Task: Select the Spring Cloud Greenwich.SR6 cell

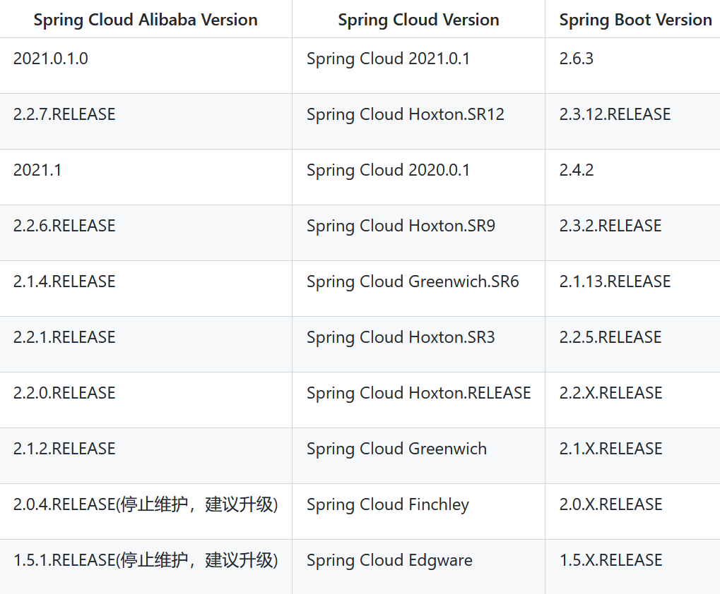Action: coord(412,281)
